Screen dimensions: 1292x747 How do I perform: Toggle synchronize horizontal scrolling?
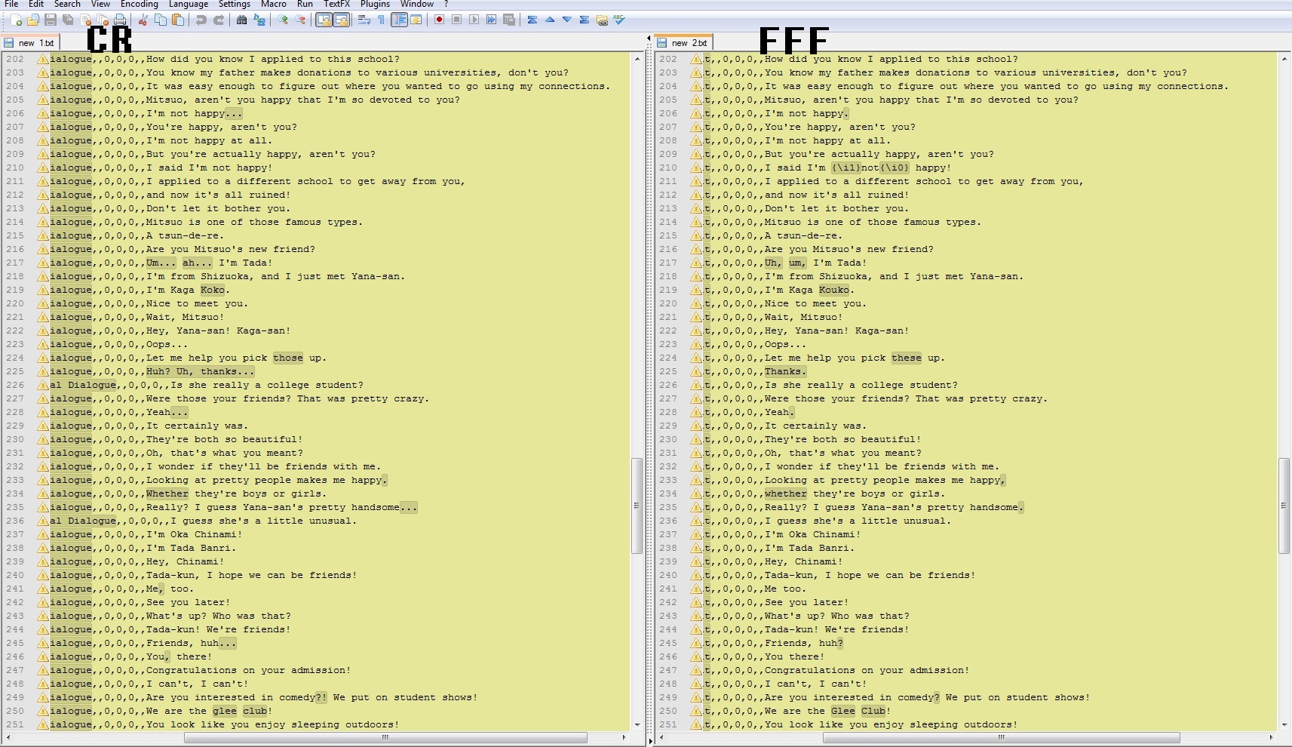pos(341,20)
